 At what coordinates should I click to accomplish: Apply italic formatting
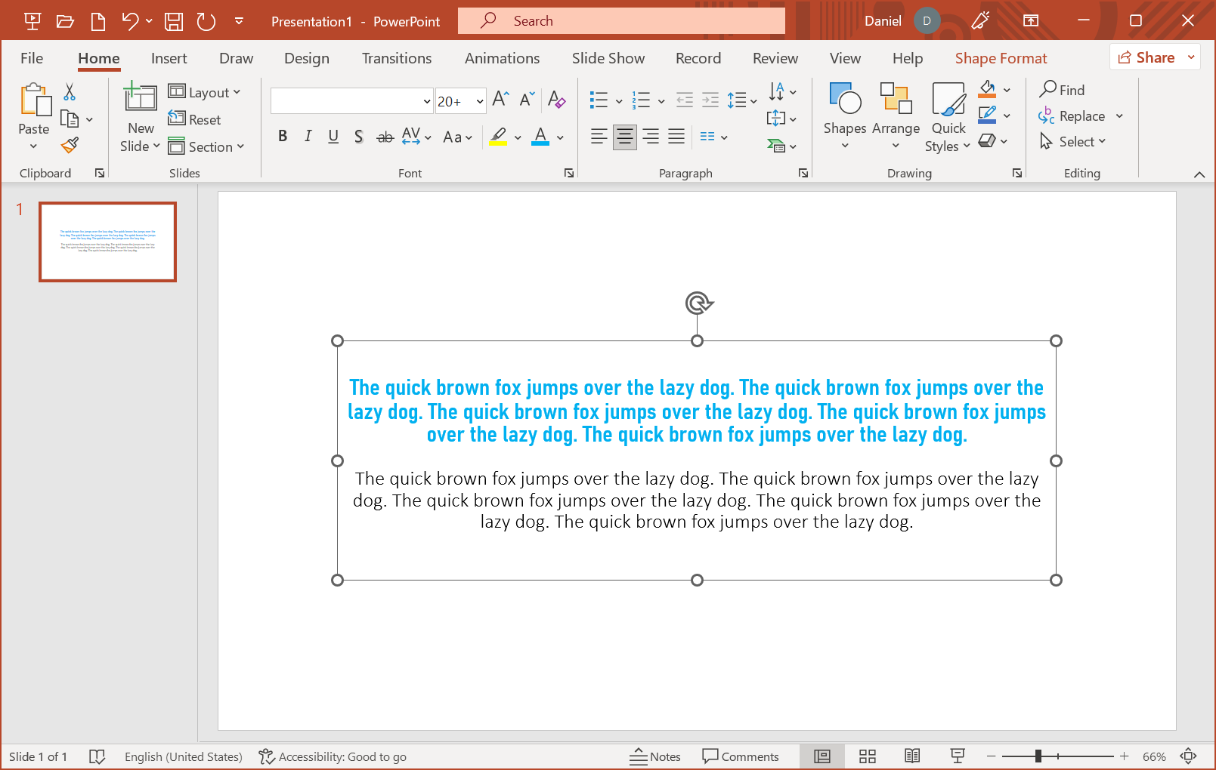point(308,137)
